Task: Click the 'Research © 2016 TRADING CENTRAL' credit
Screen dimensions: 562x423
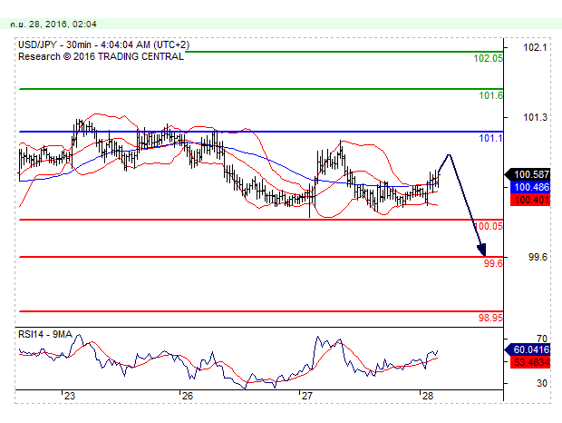Action: point(102,56)
